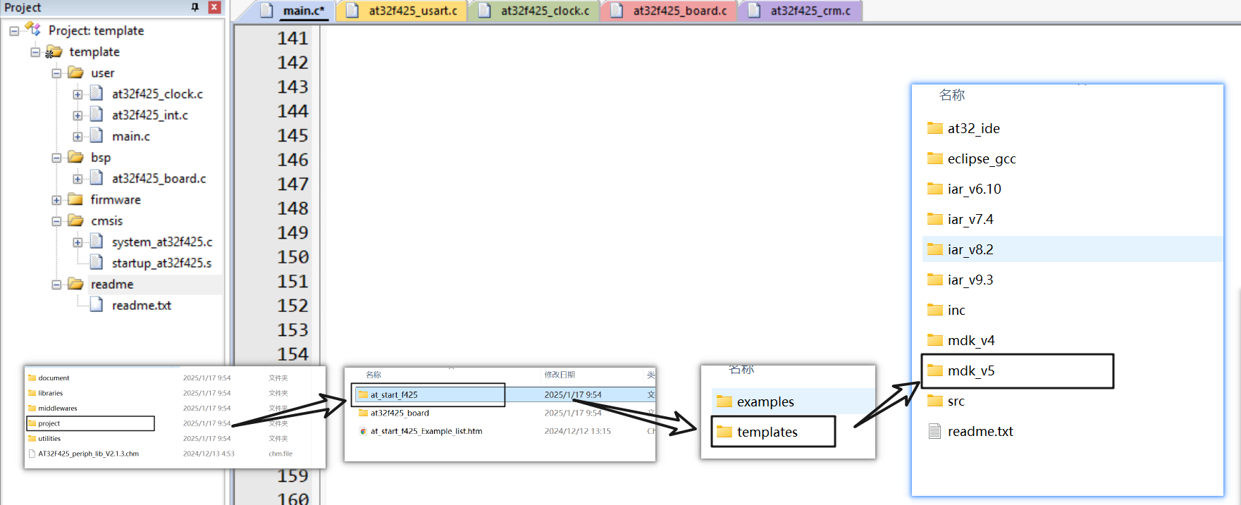Collapse the cmsis group
Viewport: 1241px width, 505px height.
[x=56, y=221]
